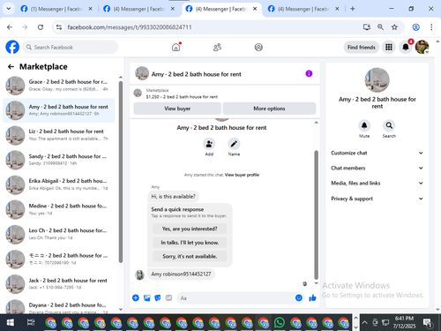
Task: Expand Customize chat section
Action: pos(377,153)
